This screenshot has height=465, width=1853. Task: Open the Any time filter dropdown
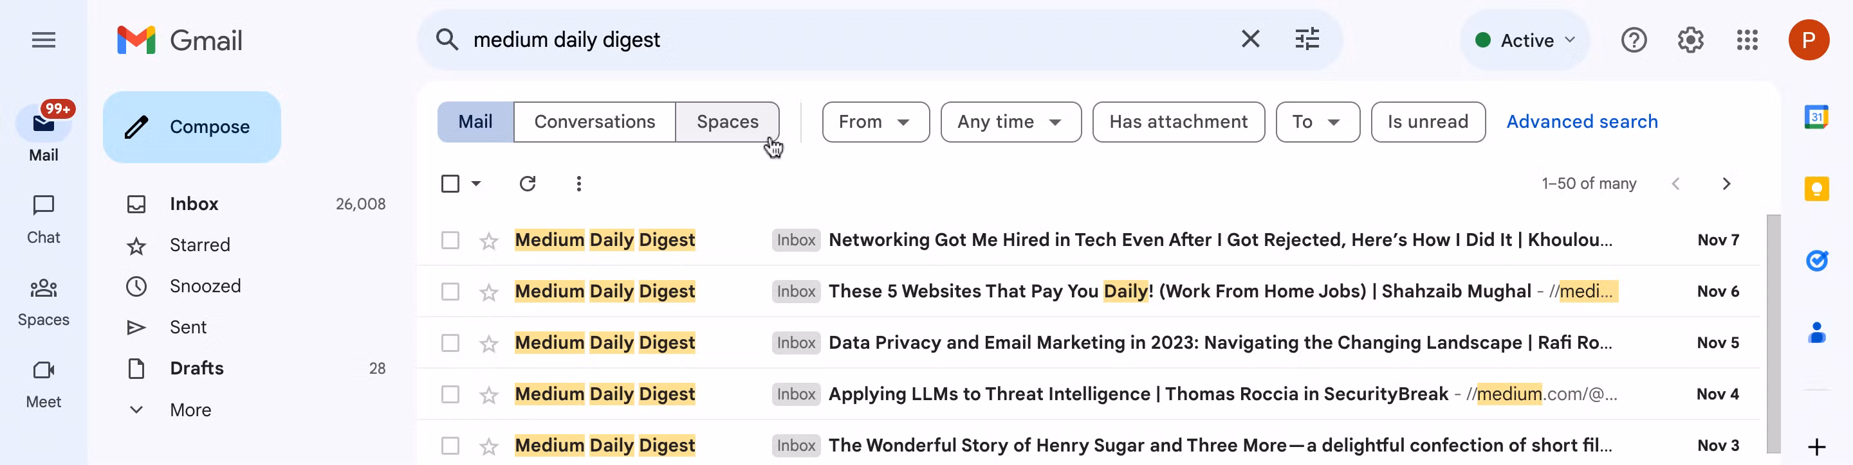[x=1010, y=122]
